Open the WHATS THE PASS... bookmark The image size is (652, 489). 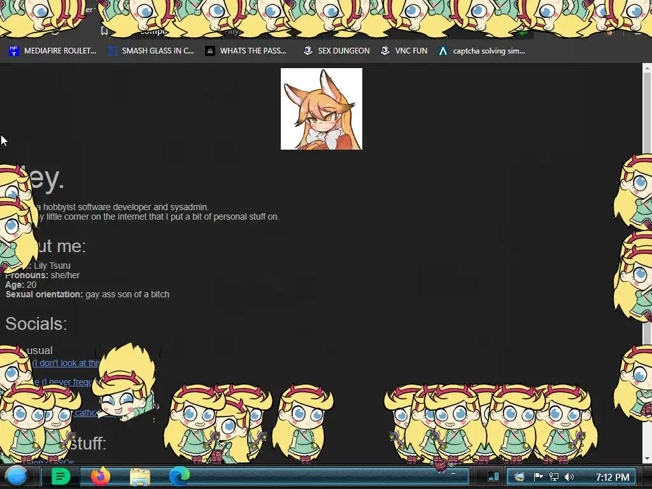click(x=246, y=51)
